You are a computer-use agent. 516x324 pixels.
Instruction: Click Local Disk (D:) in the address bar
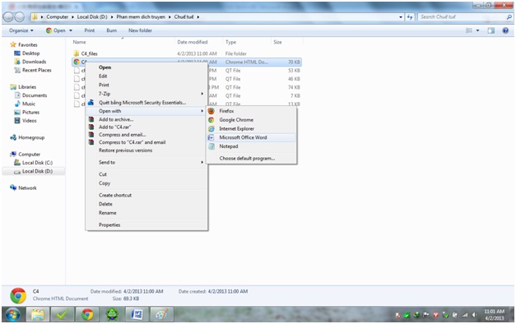click(92, 16)
